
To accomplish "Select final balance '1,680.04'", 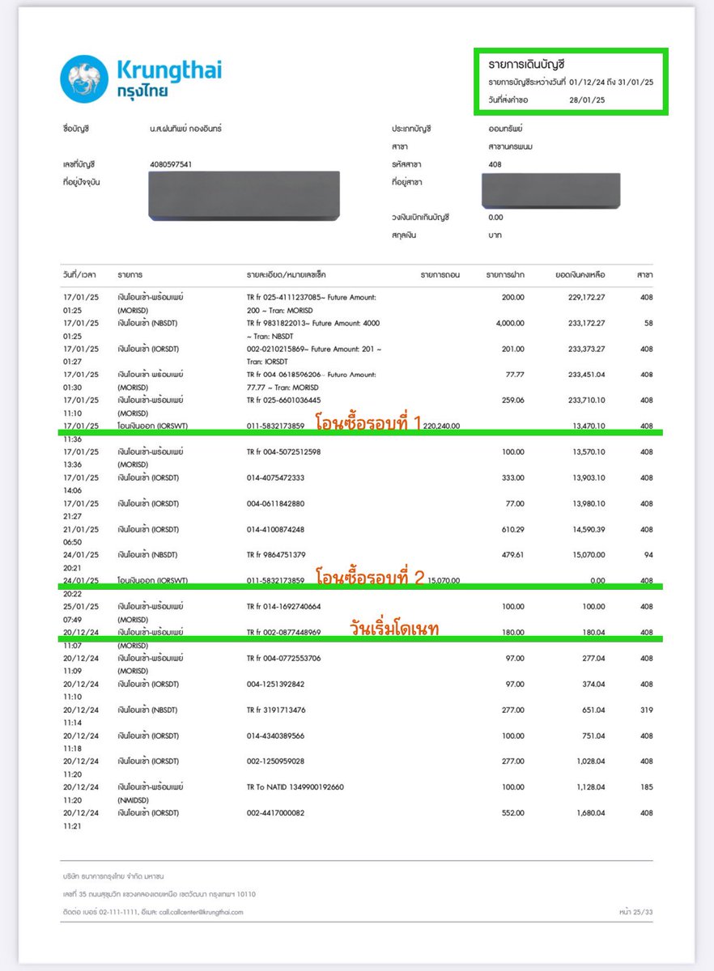I will (590, 812).
